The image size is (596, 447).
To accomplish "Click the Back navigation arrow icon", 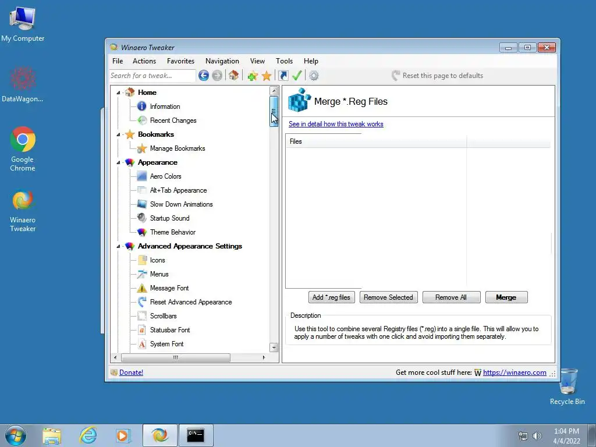I will [x=204, y=76].
